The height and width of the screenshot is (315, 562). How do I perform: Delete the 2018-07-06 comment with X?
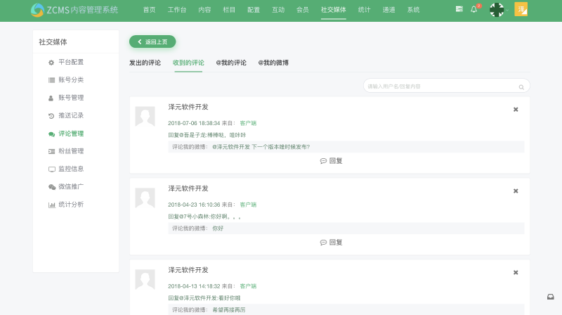pyautogui.click(x=516, y=110)
